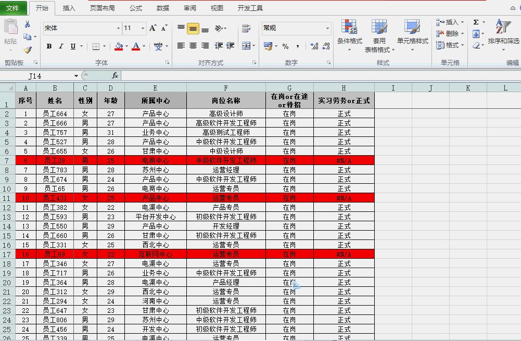Toggle bold formatting with the B button
Image resolution: width=521 pixels, height=341 pixels.
(x=48, y=46)
